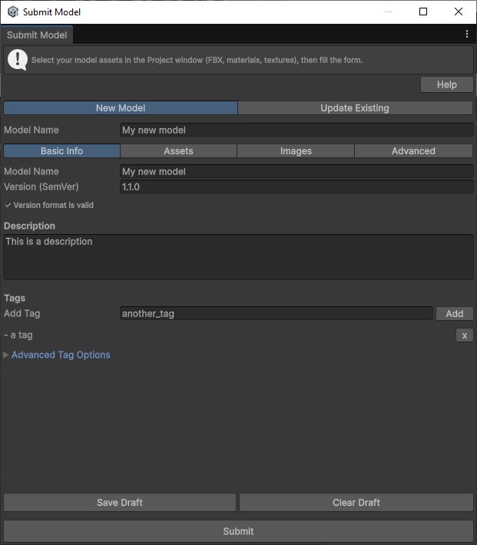
Task: Submit the model form
Action: (238, 531)
